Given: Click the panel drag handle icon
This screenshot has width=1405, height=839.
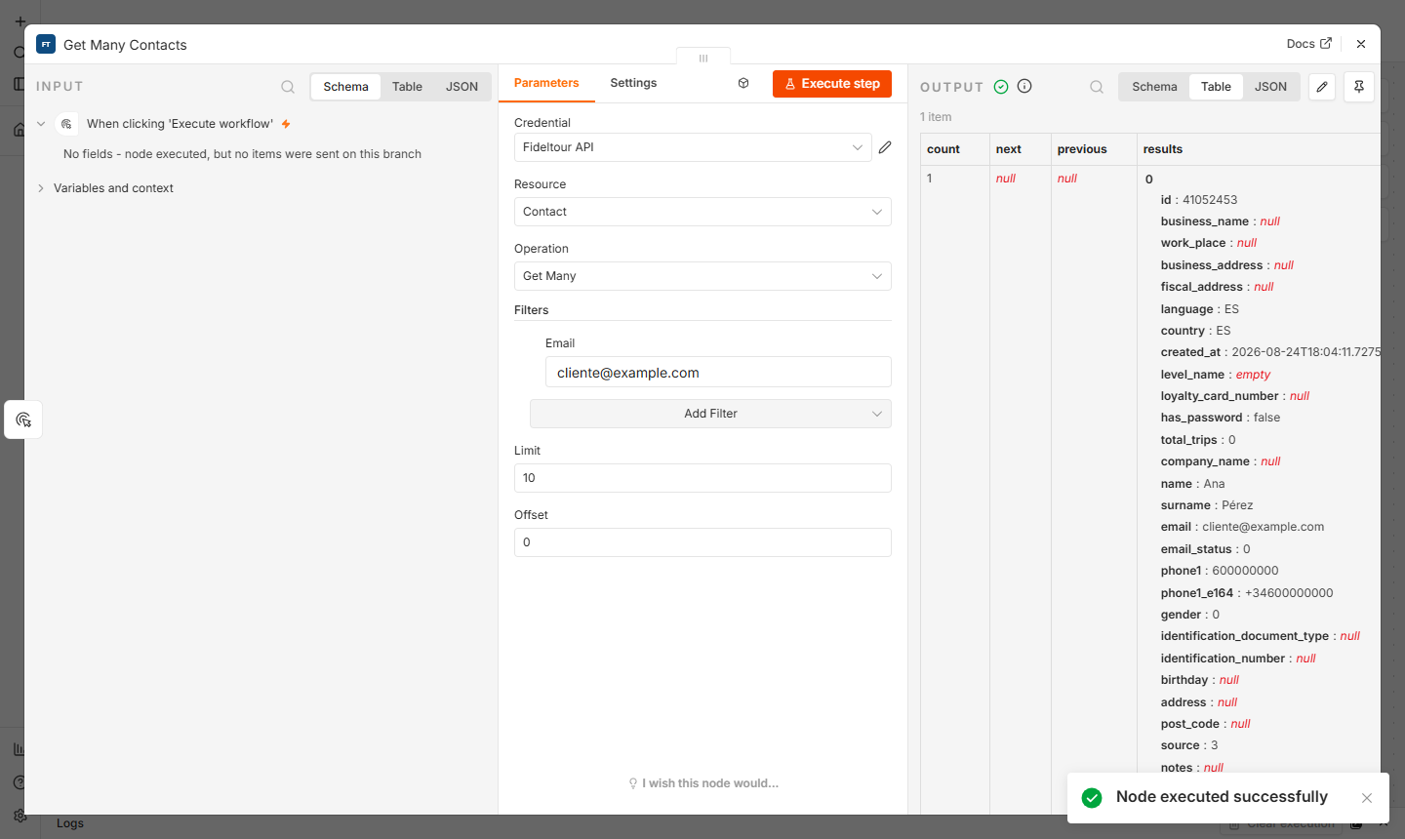Looking at the screenshot, I should 703,58.
